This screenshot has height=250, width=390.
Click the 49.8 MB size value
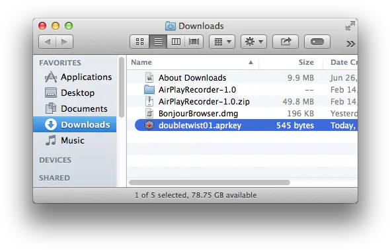coord(298,102)
